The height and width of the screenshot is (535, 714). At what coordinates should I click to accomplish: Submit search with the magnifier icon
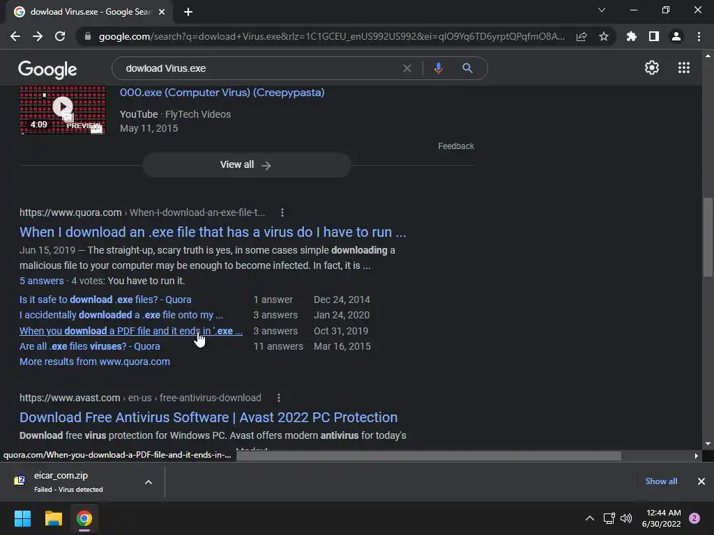coord(467,68)
